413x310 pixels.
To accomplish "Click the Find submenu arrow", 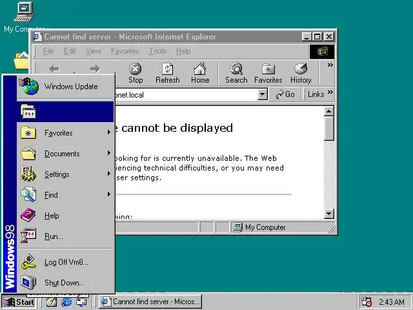I will 109,194.
